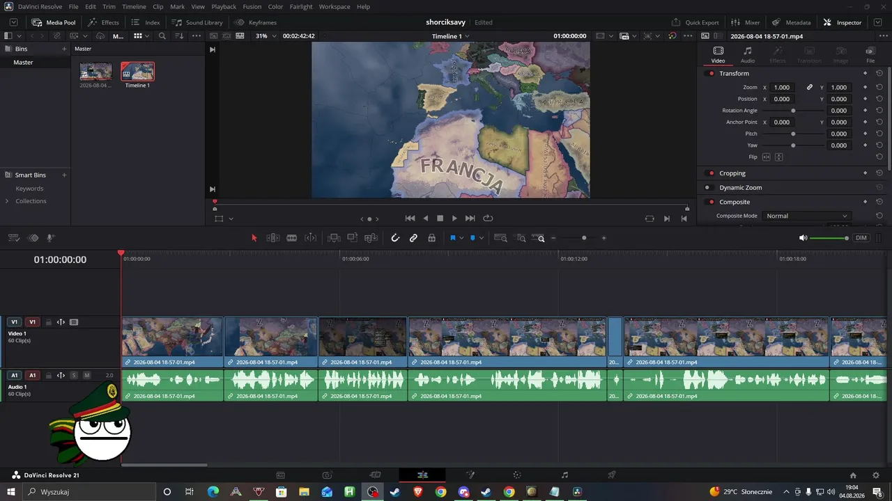Reset the Rotation Angle value
The width and height of the screenshot is (892, 501).
(x=879, y=111)
